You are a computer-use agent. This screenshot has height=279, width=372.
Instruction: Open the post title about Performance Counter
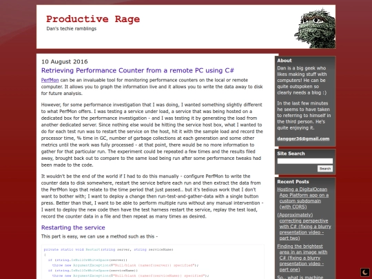pos(138,70)
